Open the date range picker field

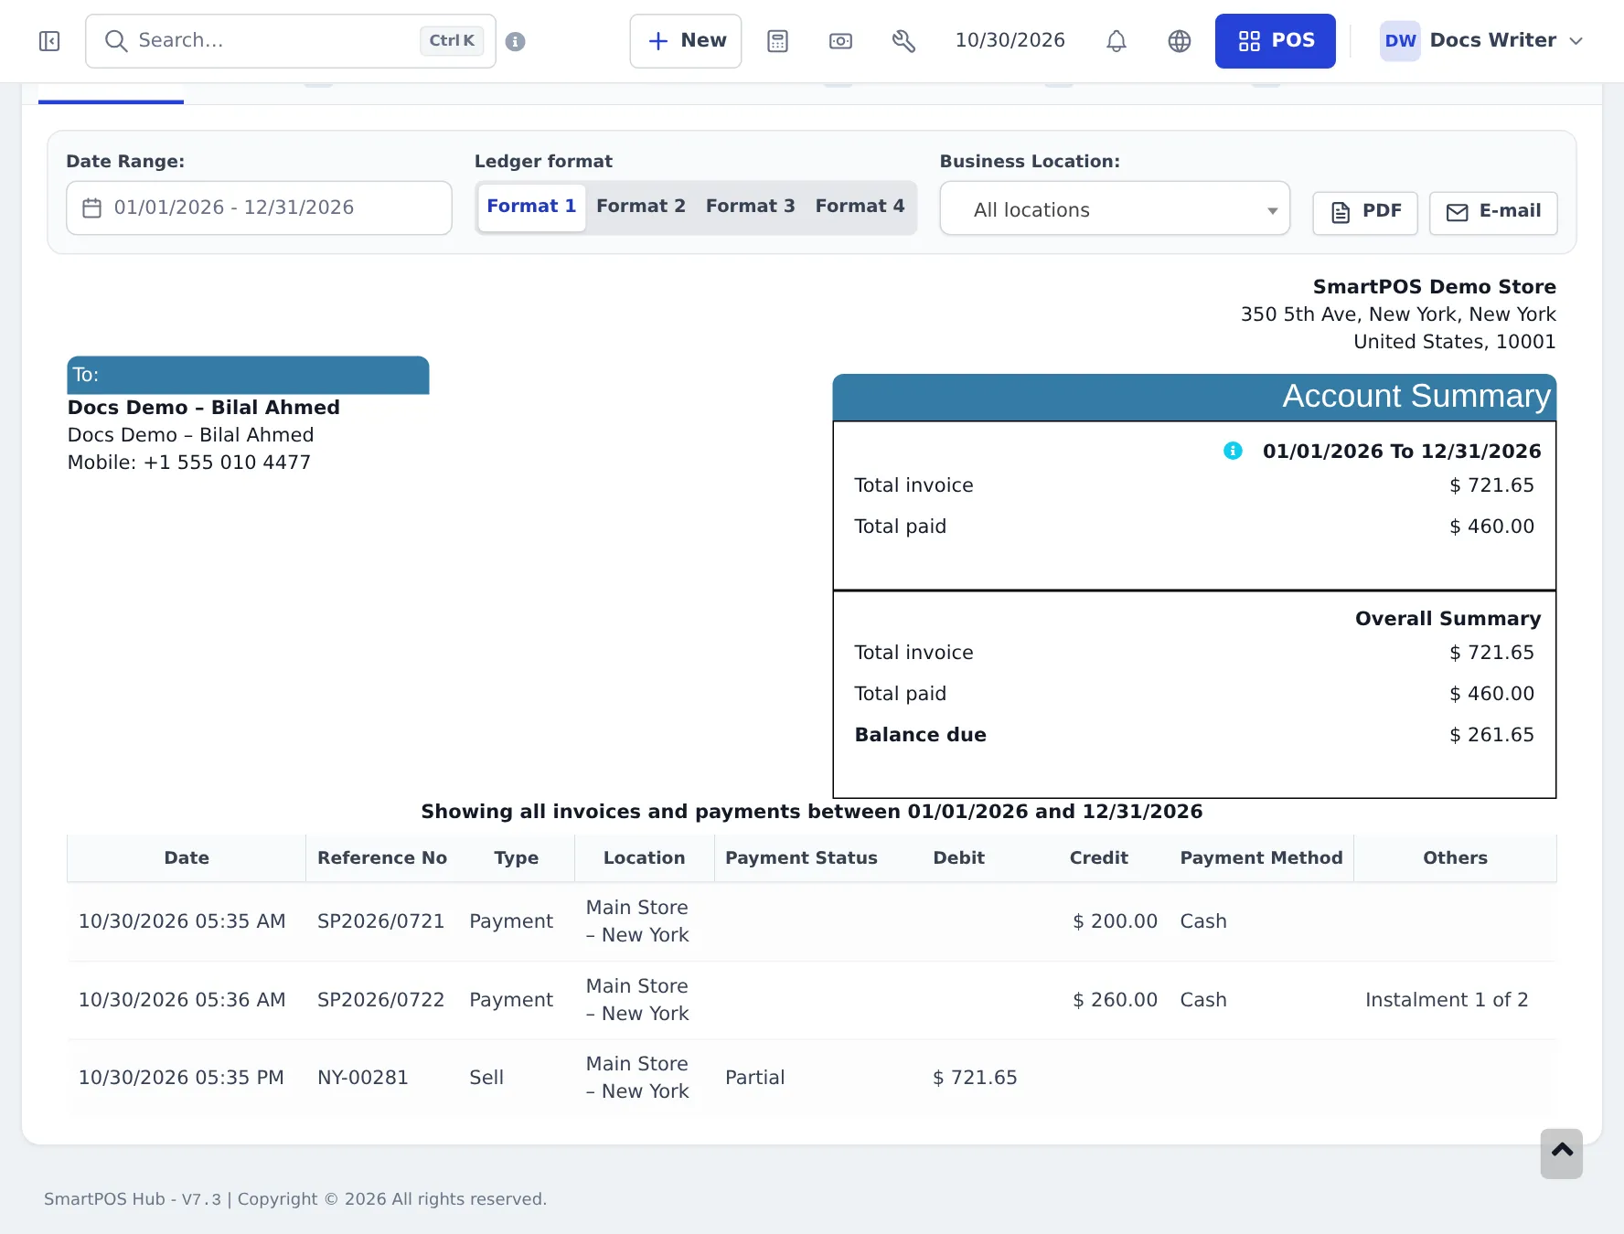coord(259,208)
